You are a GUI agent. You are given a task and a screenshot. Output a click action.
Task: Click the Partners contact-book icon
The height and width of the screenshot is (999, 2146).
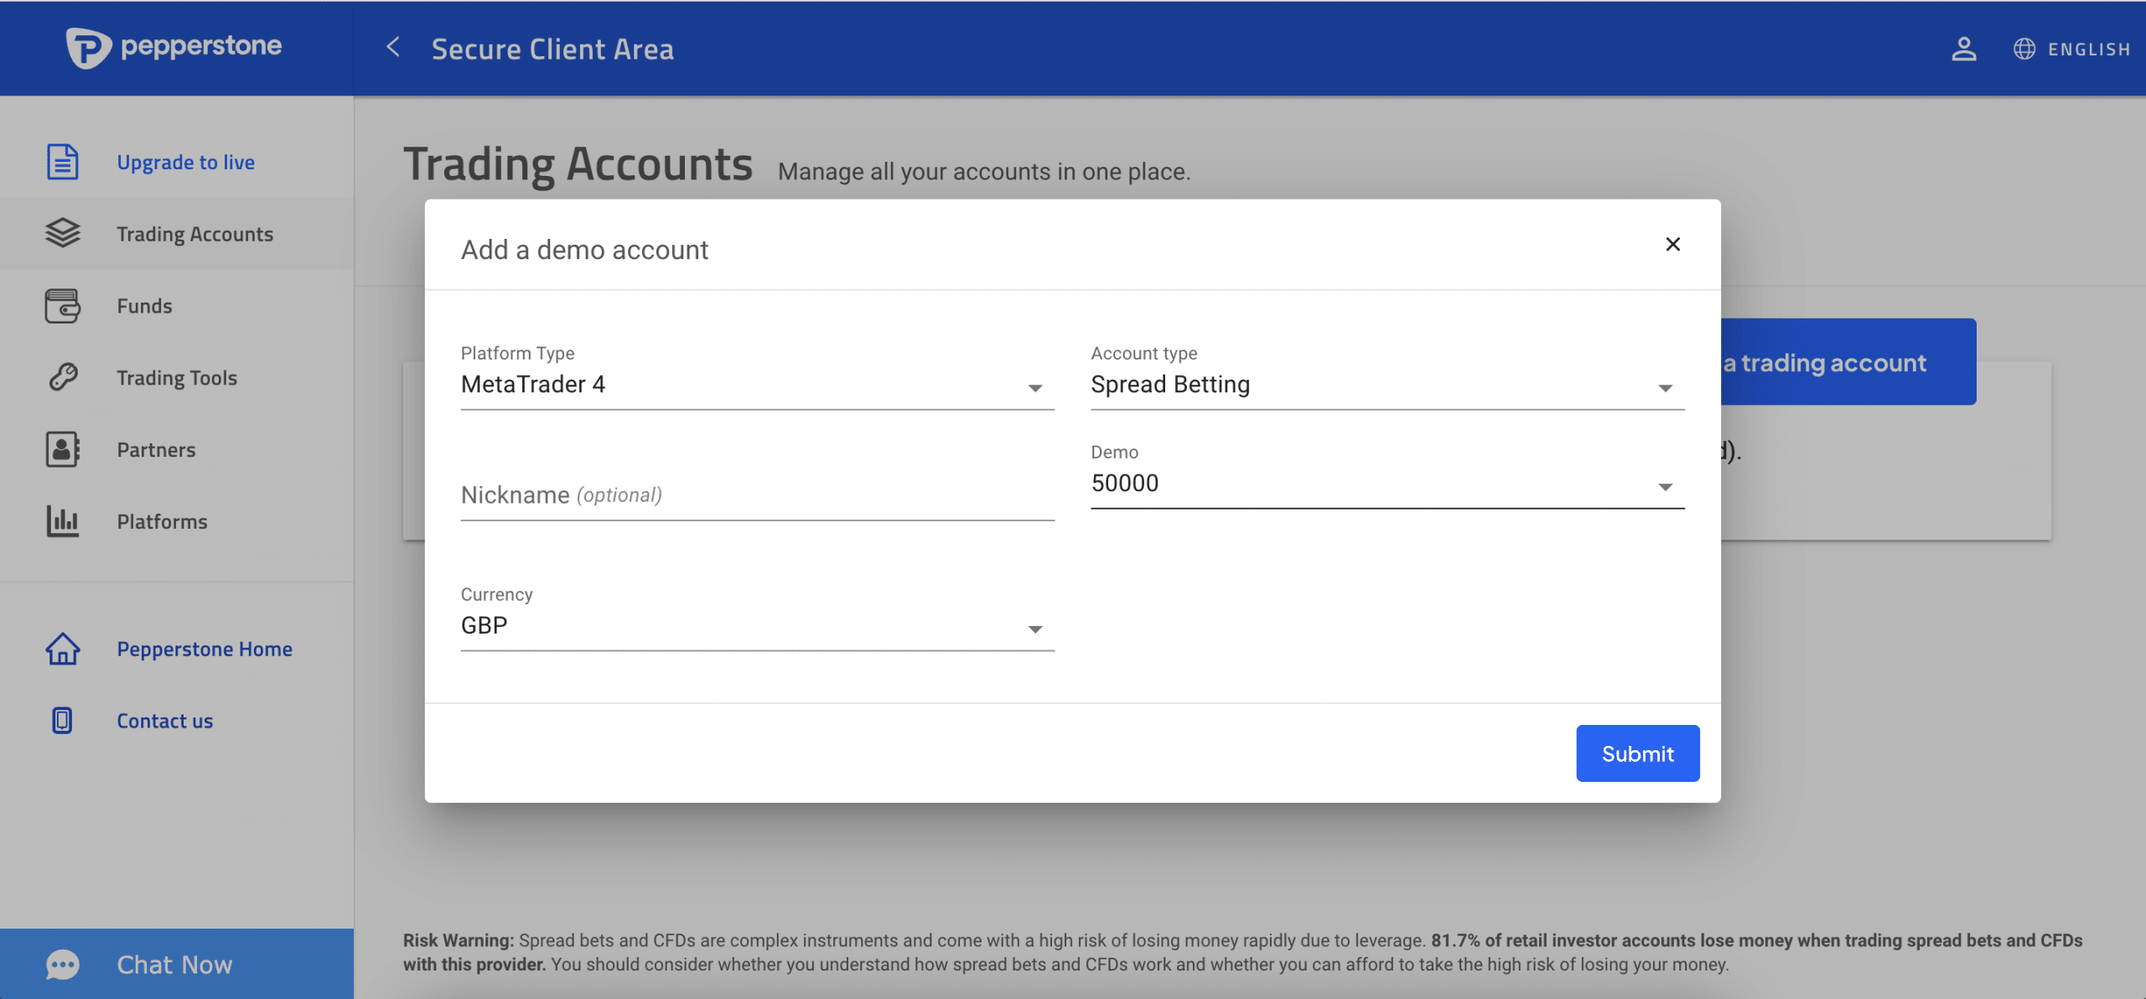tap(63, 450)
